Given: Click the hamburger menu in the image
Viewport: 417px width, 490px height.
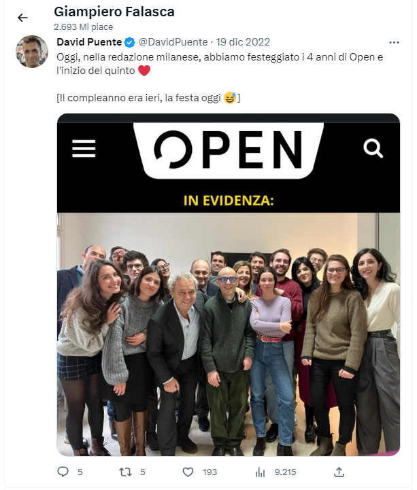Looking at the screenshot, I should coord(84,148).
